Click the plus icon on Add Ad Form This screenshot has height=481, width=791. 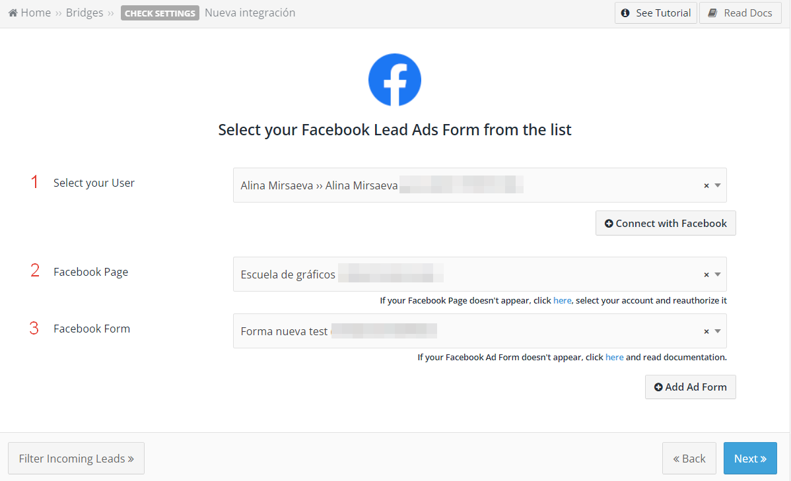(x=658, y=387)
